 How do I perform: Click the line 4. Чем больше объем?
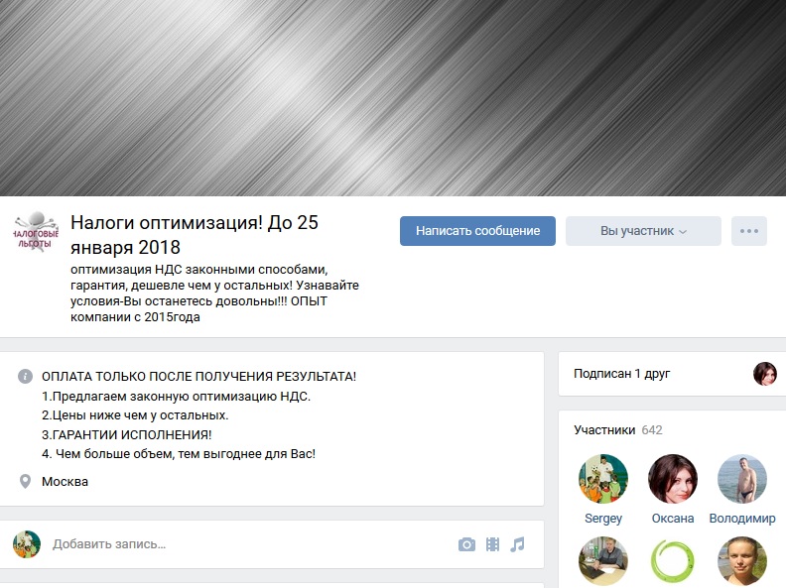[x=179, y=454]
